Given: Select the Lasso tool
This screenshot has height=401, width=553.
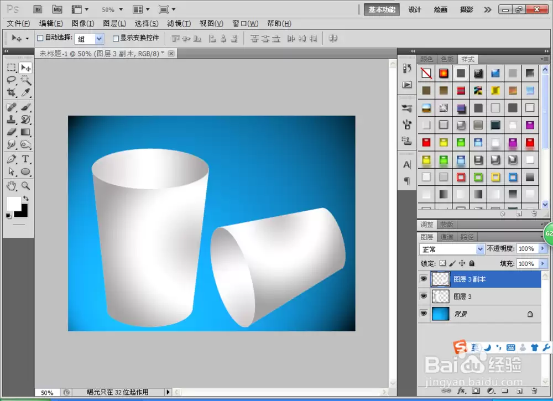Looking at the screenshot, I should (11, 80).
